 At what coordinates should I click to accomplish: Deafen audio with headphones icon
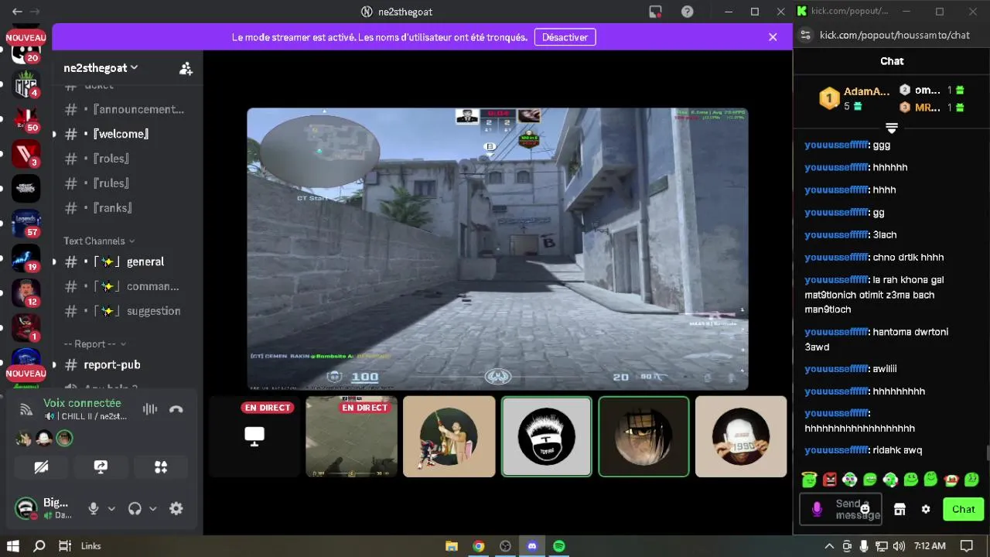click(x=135, y=508)
